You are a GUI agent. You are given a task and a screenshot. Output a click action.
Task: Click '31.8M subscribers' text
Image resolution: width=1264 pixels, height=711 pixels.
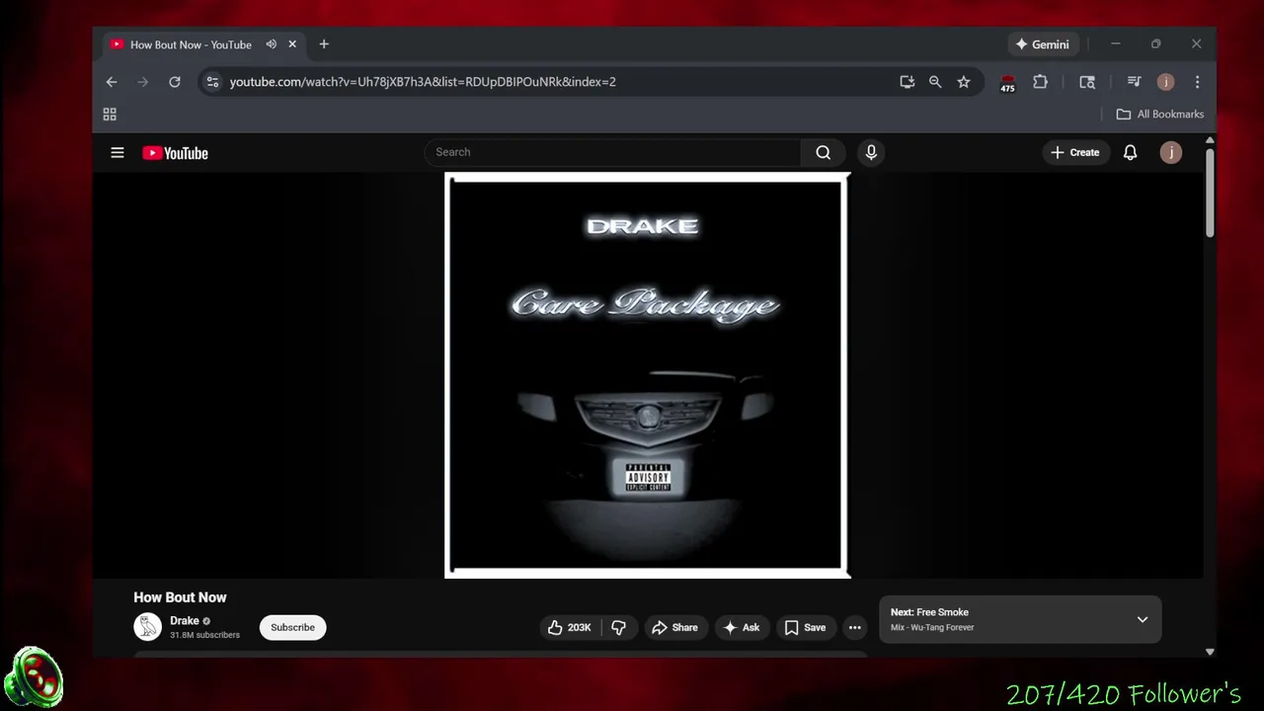[x=204, y=635]
